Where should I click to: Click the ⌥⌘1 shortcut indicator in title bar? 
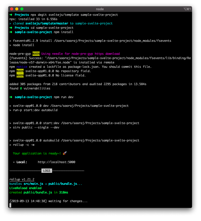pos(187,9)
